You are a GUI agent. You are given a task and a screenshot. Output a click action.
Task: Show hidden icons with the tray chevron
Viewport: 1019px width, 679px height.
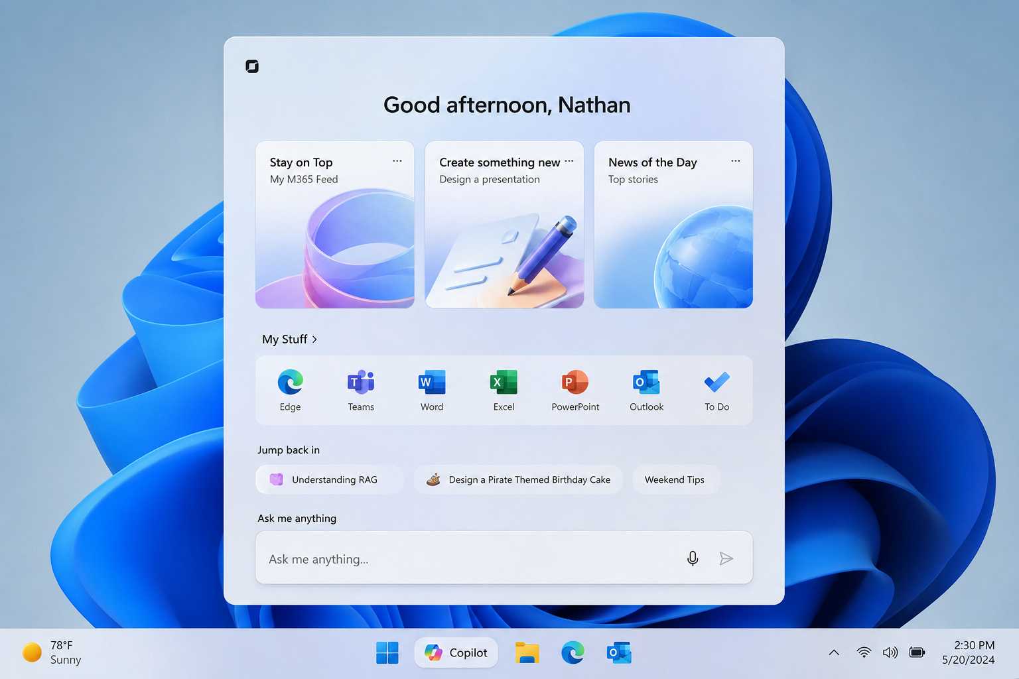pyautogui.click(x=834, y=652)
